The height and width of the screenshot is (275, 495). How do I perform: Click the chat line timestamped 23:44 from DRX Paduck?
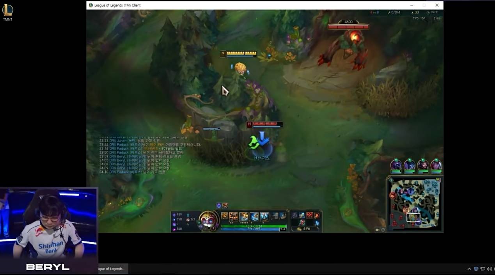click(150, 144)
